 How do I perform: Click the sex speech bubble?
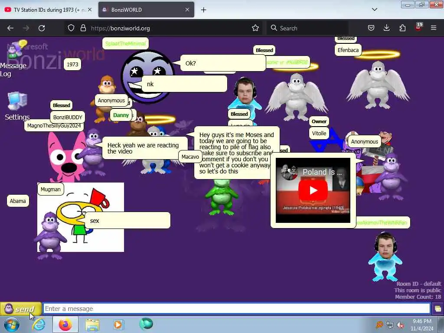[127, 221]
